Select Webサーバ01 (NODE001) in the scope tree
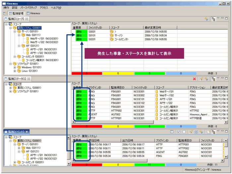Image resolution: width=232 pixels, height=174 pixels. coord(44,38)
